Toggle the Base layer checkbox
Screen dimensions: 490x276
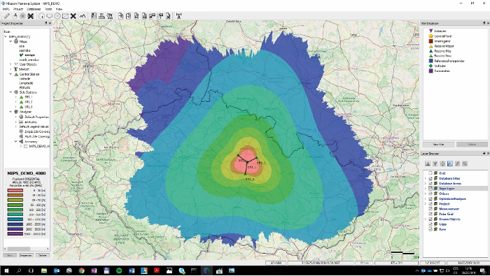click(430, 229)
